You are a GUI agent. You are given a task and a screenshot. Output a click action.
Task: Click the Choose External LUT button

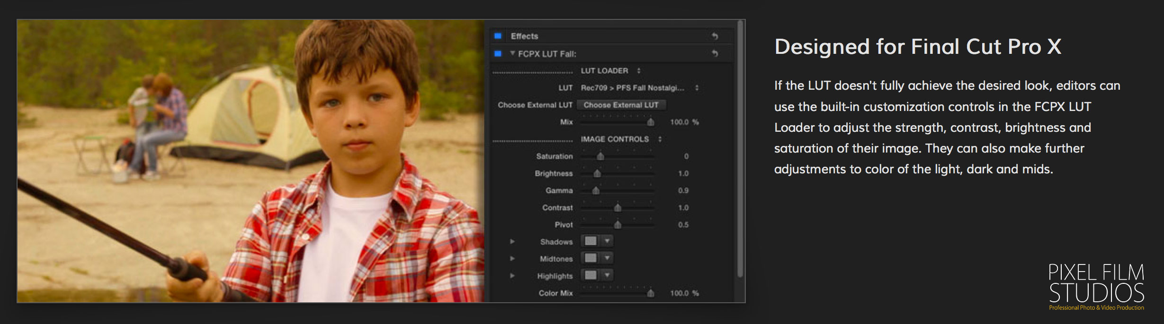coord(621,105)
